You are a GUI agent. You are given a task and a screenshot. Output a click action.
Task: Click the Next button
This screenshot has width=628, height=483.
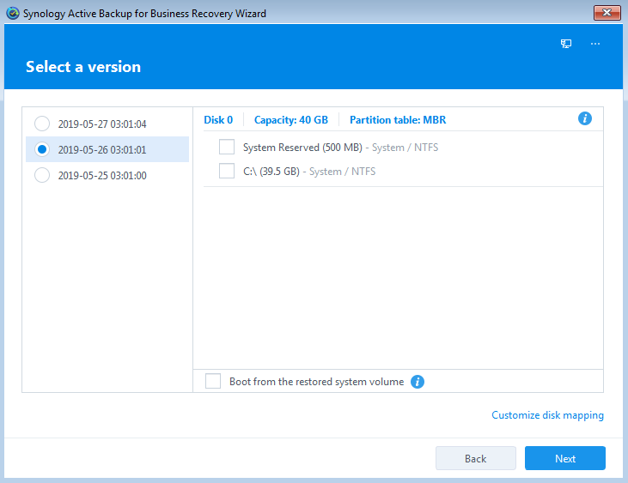click(x=565, y=458)
